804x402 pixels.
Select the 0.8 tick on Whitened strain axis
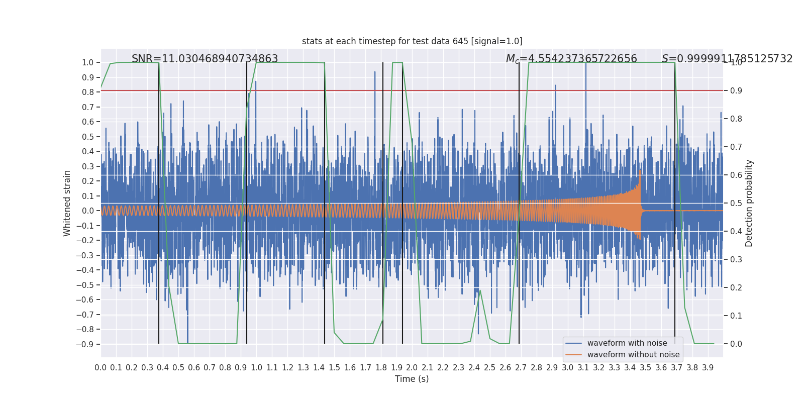pos(88,92)
